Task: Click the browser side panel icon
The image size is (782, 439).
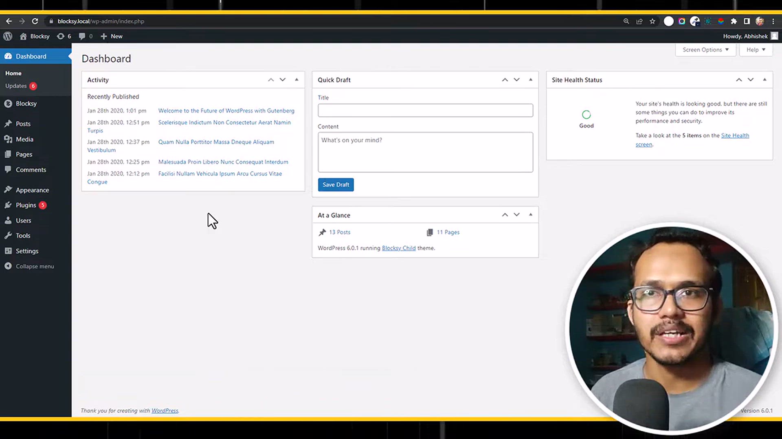Action: pos(747,21)
